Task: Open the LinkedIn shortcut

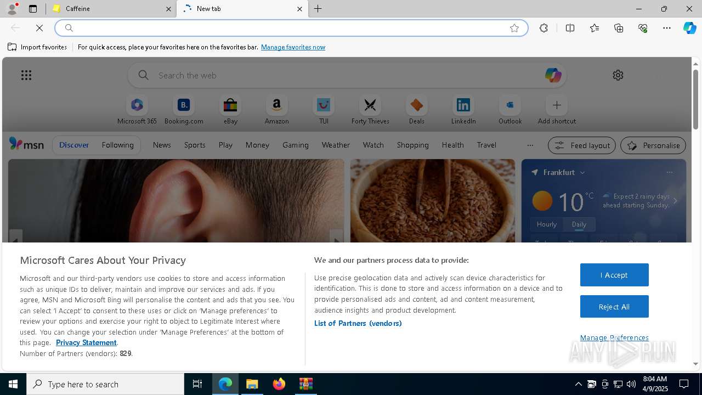Action: 463,110
